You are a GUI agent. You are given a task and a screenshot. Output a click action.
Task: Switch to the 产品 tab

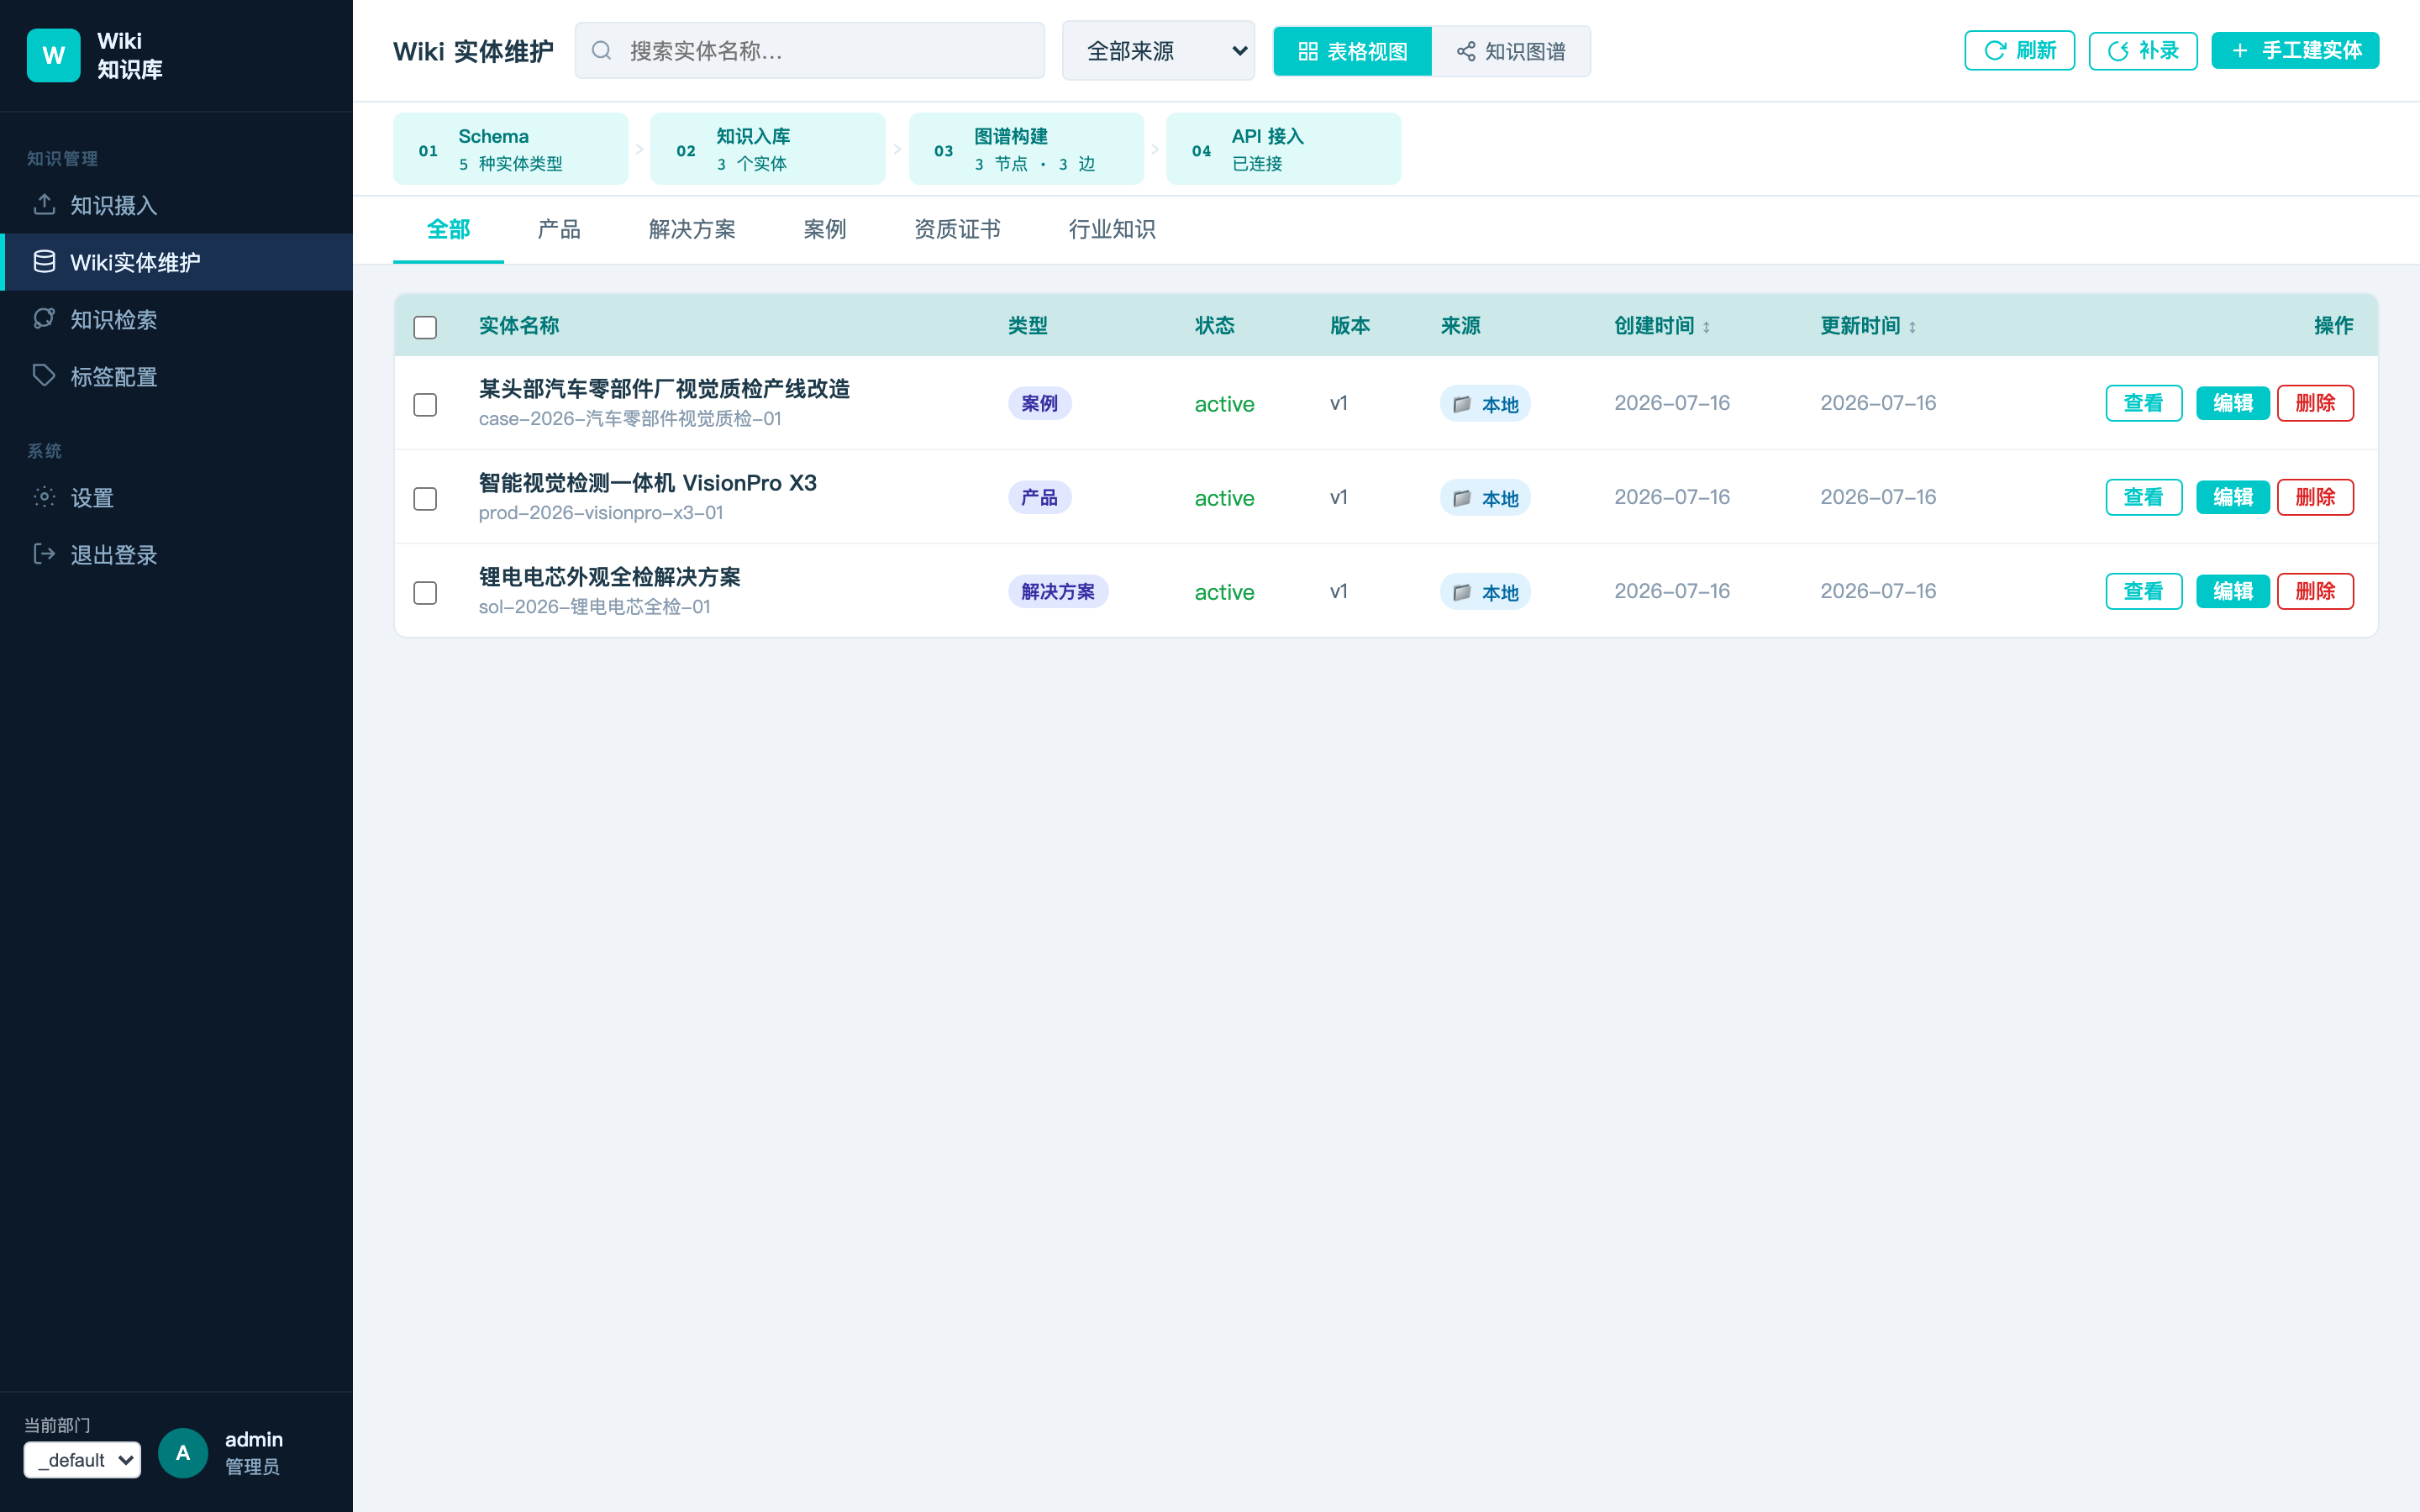click(559, 229)
